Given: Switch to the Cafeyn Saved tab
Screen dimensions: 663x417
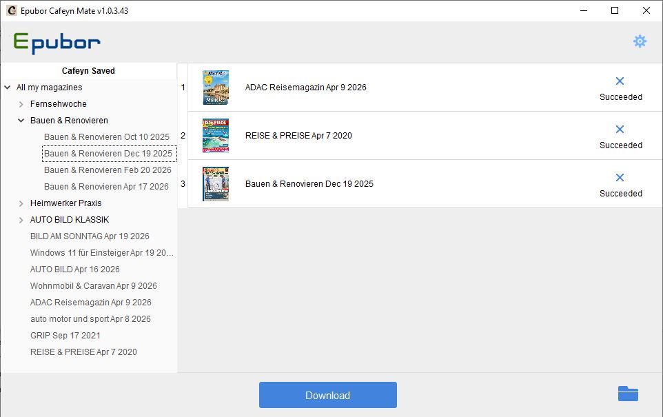Looking at the screenshot, I should [88, 70].
